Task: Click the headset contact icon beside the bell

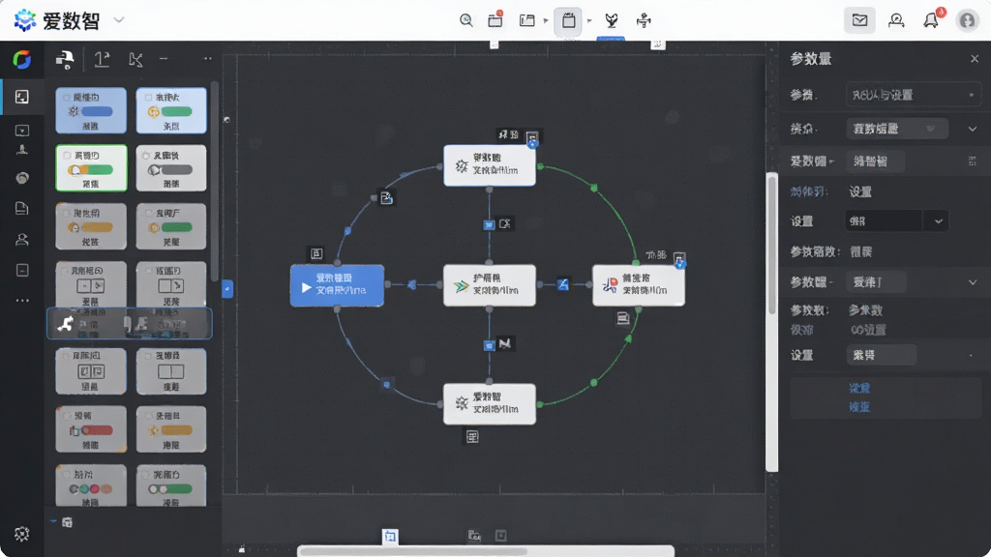Action: (x=896, y=21)
